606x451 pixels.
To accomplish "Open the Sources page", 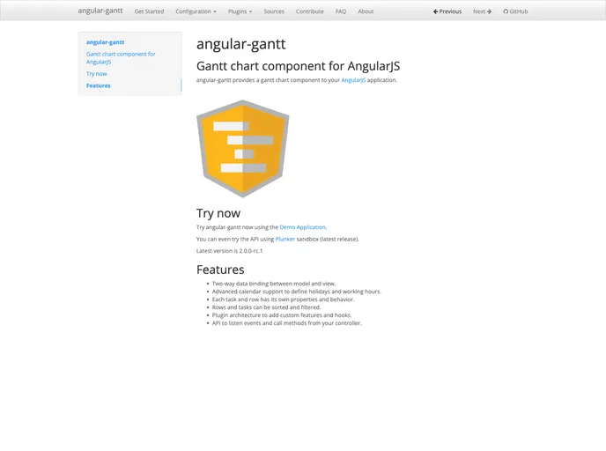I will 274,11.
